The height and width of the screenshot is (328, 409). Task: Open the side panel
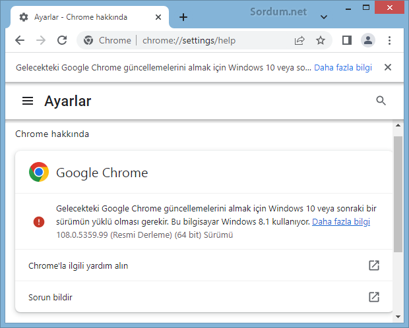coord(346,40)
